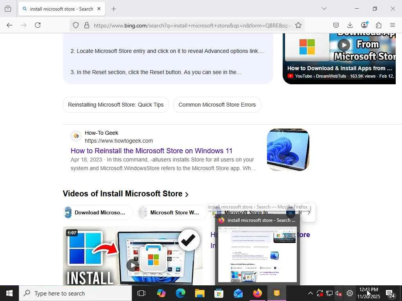The image size is (402, 301).
Task: Play the 1:07 INSTALL video thumbnail
Action: [133, 256]
